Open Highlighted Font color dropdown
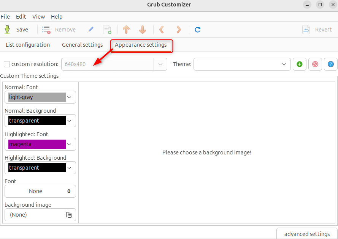338x239 pixels. click(40, 144)
